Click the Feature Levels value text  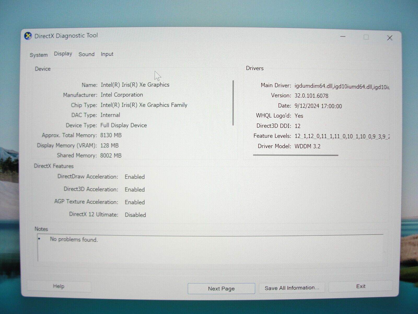(x=342, y=136)
